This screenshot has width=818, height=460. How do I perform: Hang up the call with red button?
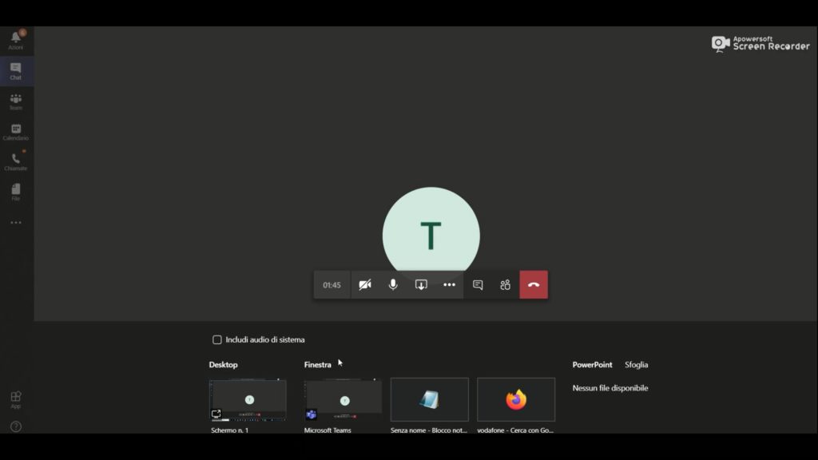[x=534, y=285]
